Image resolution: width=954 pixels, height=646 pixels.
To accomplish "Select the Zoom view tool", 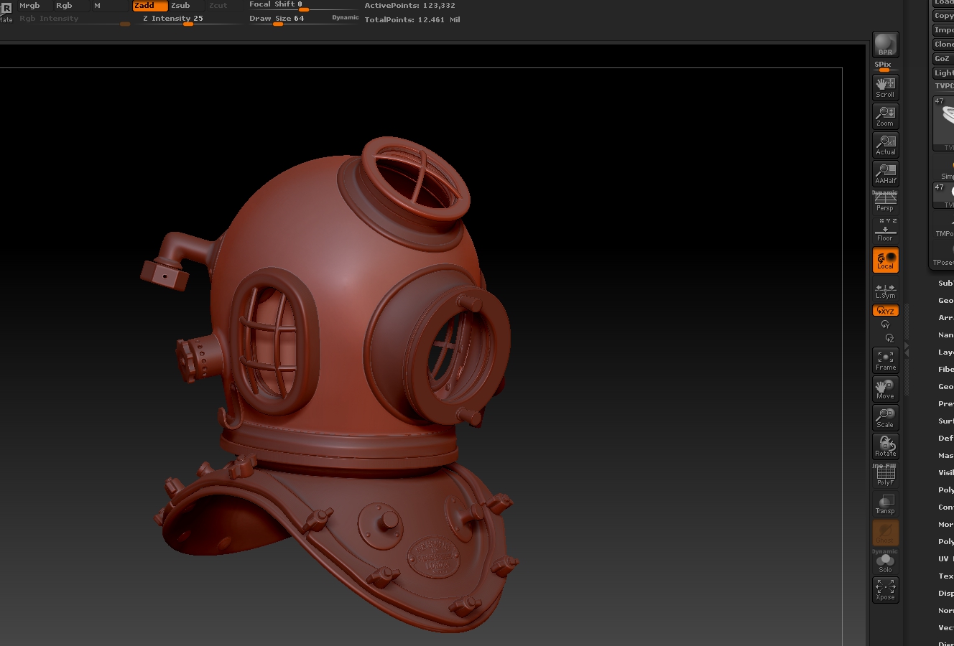I will (885, 116).
